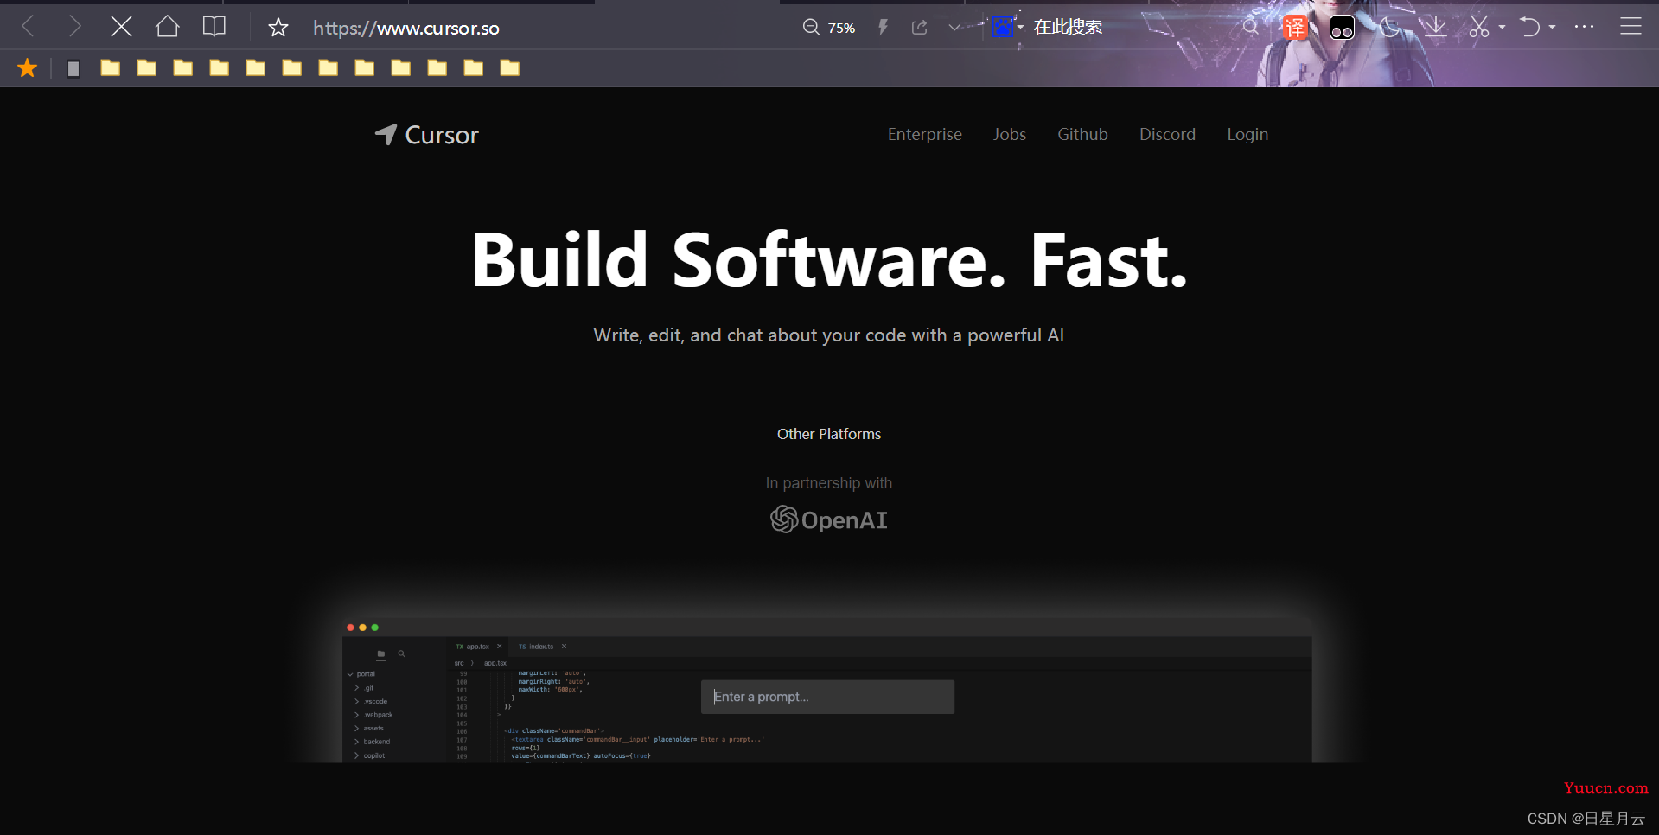Toggle night mode with the moon icon
This screenshot has height=835, width=1659.
1389,28
